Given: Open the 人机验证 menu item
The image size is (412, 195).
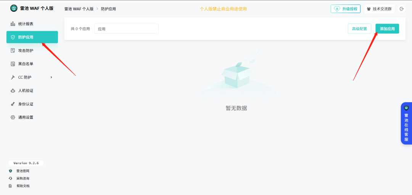Looking at the screenshot, I should click(32, 90).
